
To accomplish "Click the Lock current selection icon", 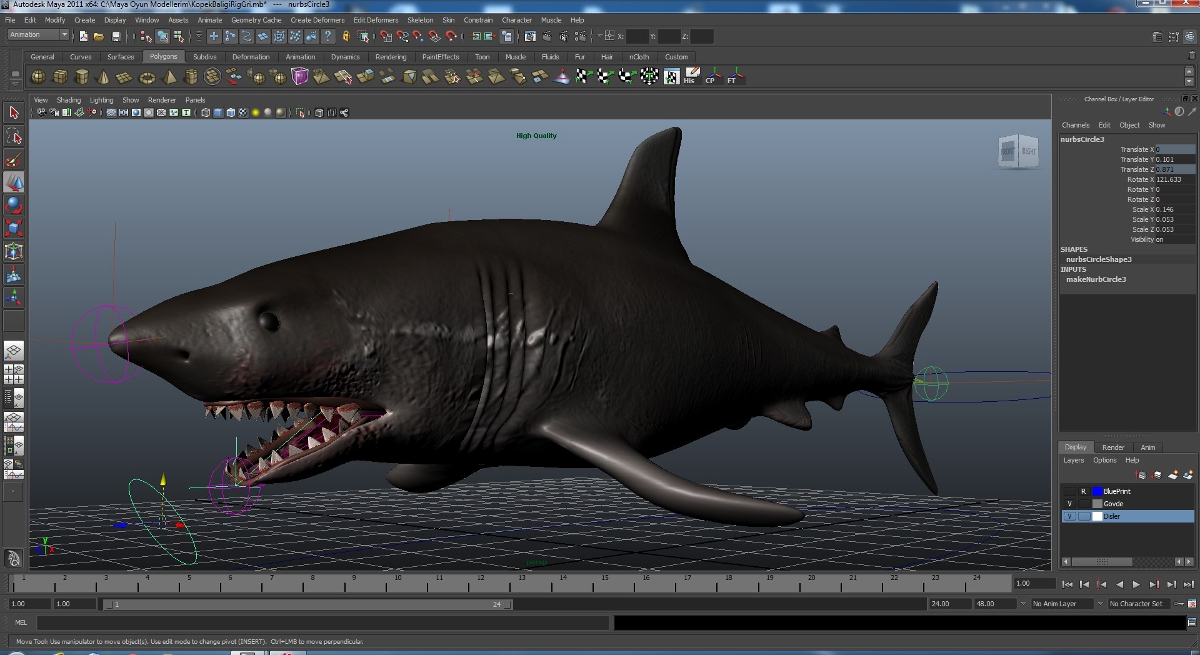I will pyautogui.click(x=346, y=36).
